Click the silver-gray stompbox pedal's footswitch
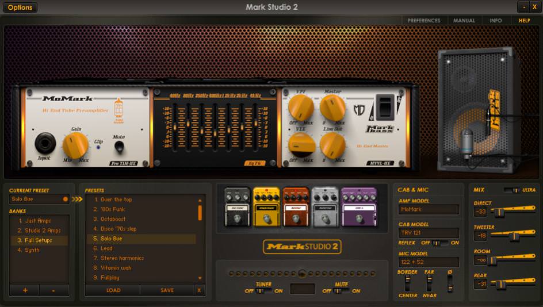 pos(325,218)
